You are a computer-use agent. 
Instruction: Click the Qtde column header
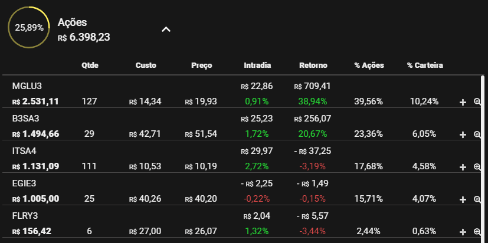pyautogui.click(x=90, y=65)
